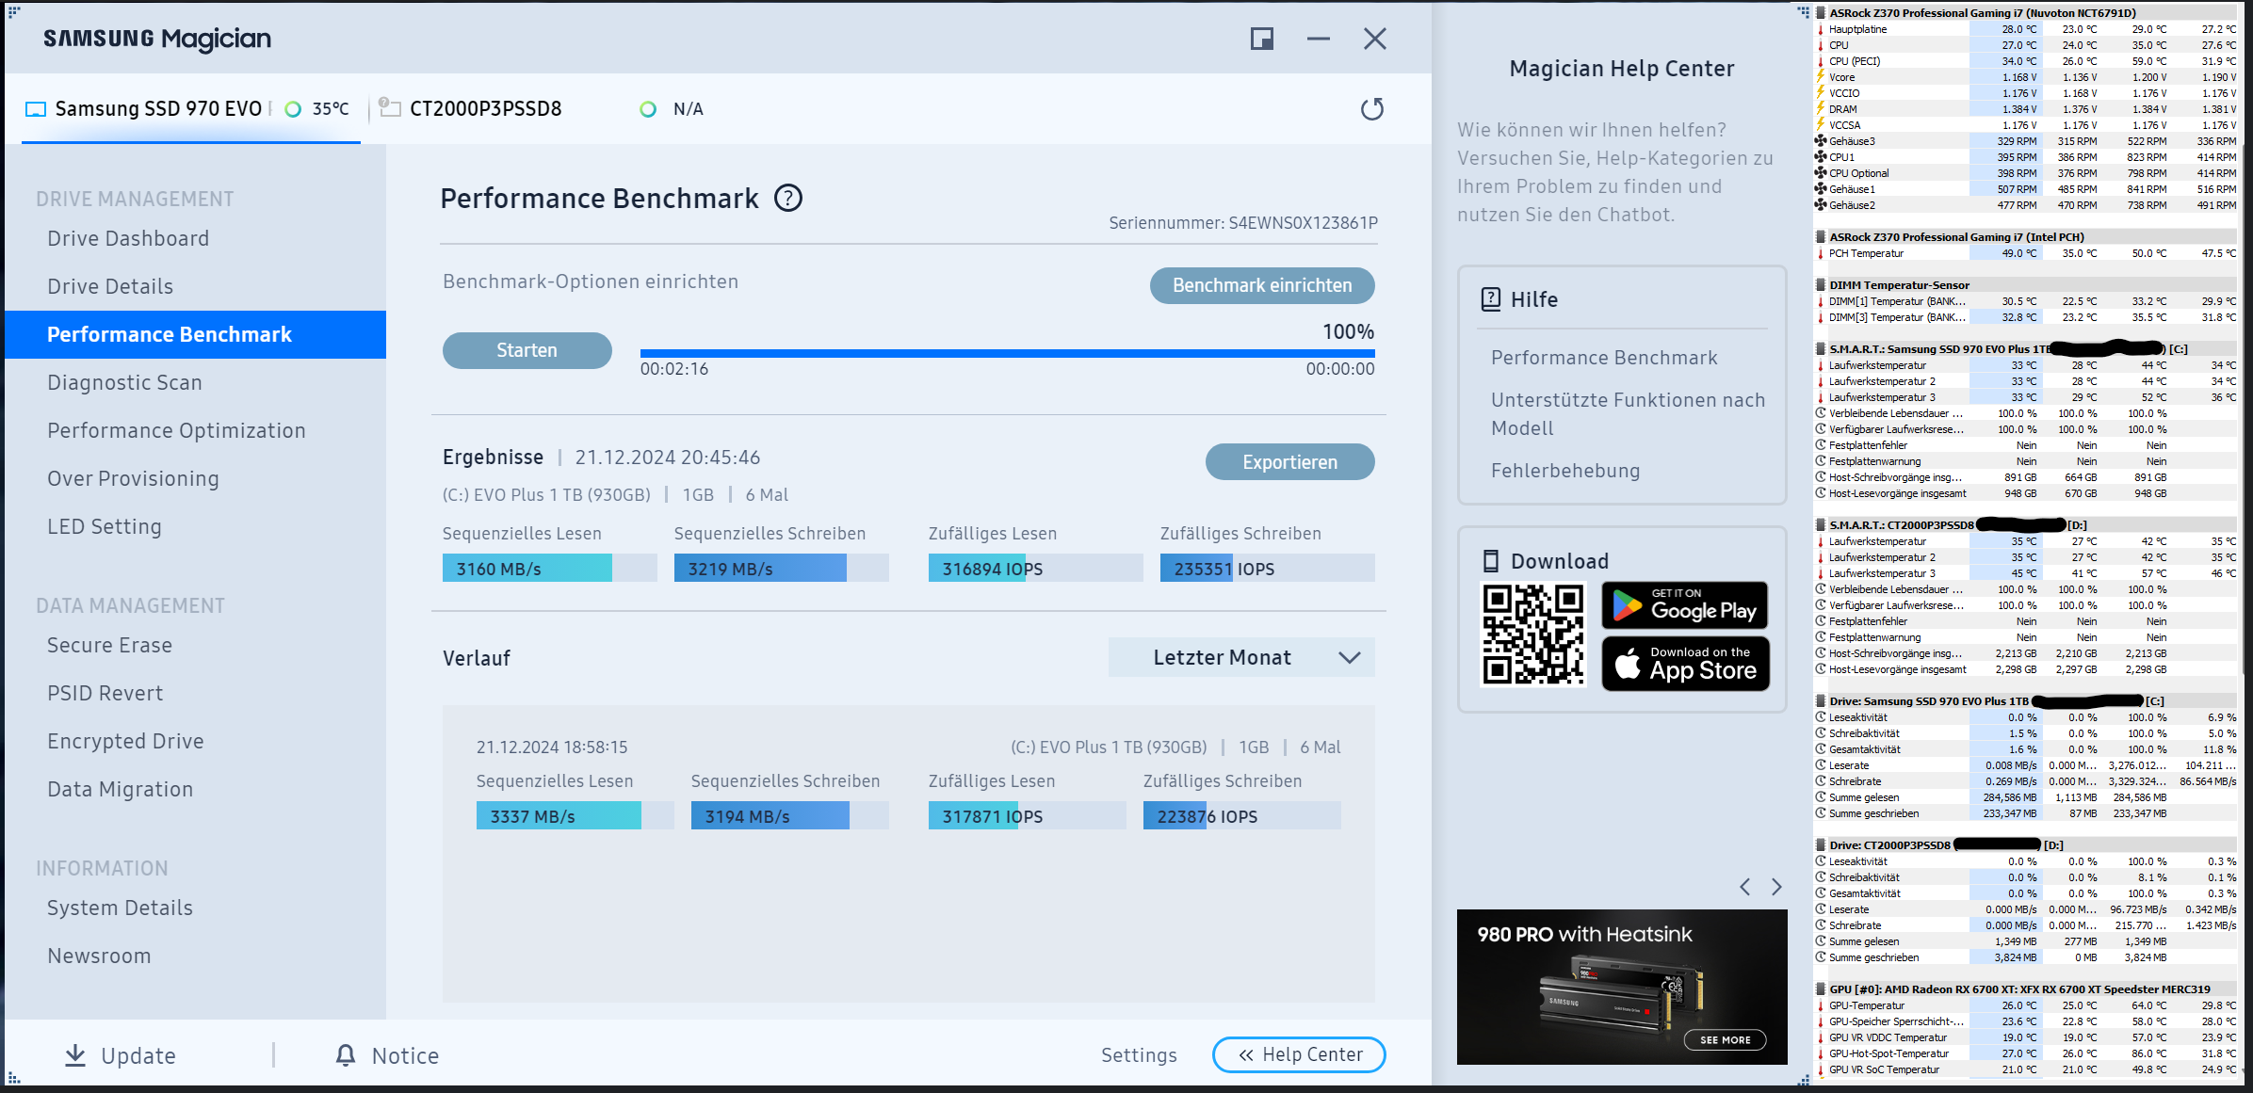Screen dimensions: 2253x1093
Task: Open Encrypted Drive in sidebar
Action: pyautogui.click(x=125, y=741)
